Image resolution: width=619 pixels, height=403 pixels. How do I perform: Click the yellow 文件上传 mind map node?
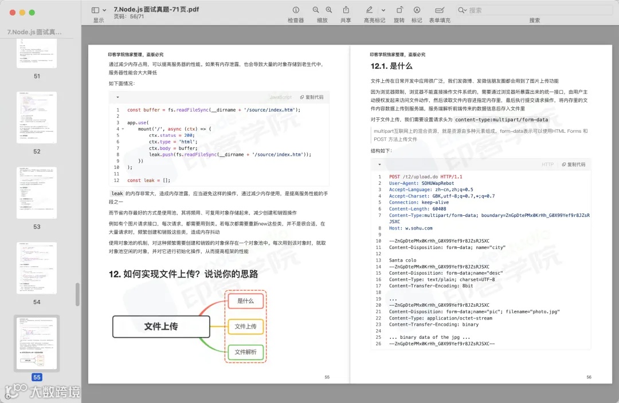click(x=245, y=326)
